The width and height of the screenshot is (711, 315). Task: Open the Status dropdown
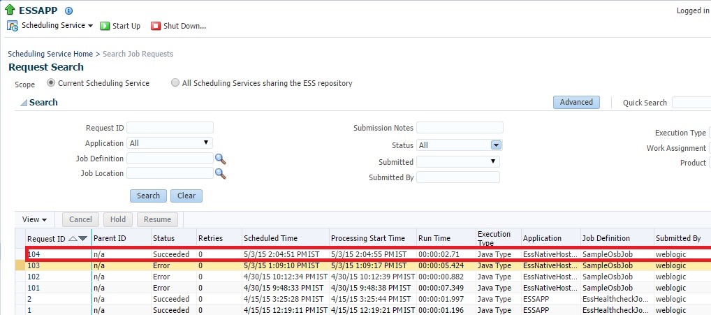coord(496,145)
